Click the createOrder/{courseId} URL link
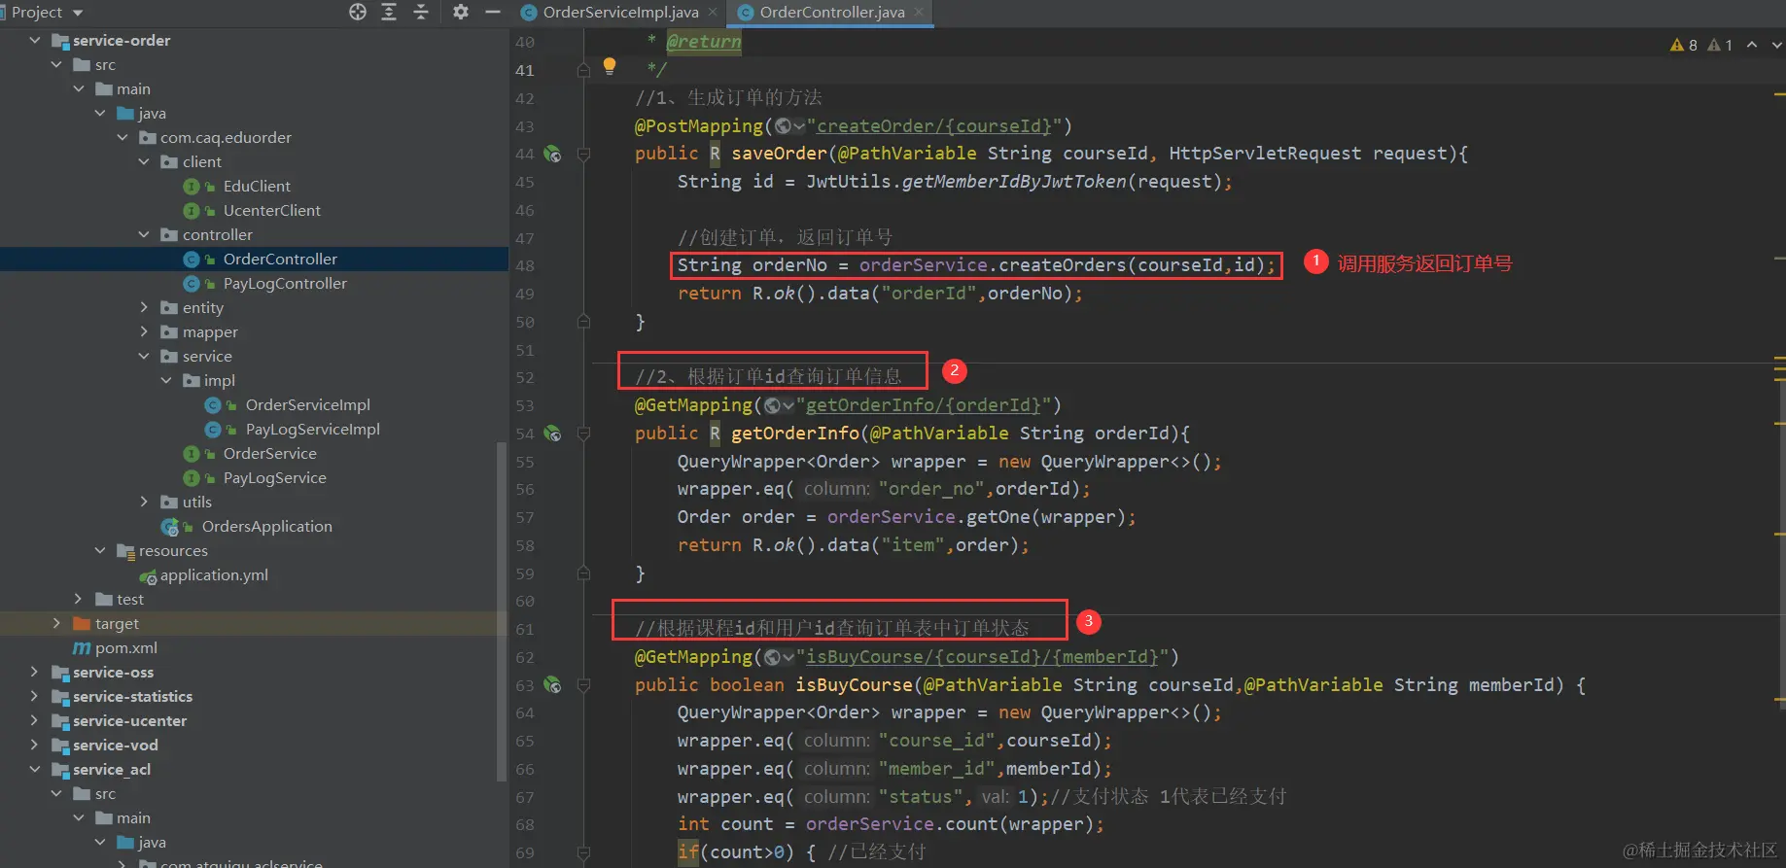This screenshot has width=1786, height=868. point(933,126)
